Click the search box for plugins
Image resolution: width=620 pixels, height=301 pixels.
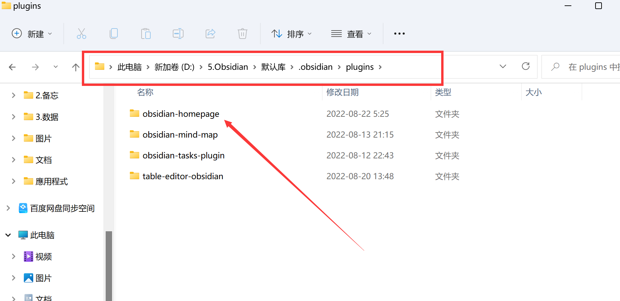[581, 67]
